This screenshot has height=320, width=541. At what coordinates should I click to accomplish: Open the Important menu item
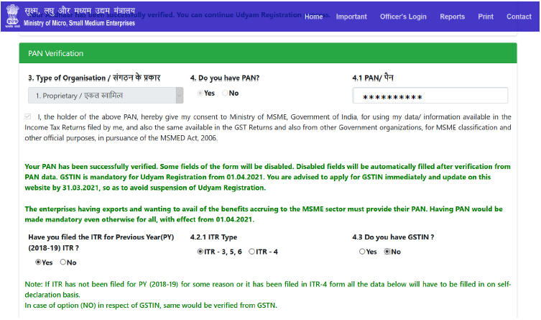point(351,17)
